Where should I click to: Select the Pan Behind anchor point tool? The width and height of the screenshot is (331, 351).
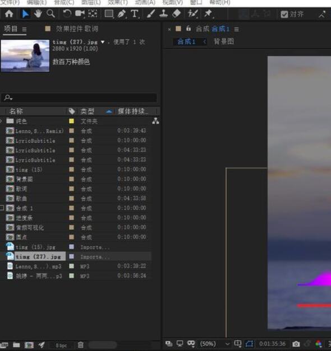(93, 14)
